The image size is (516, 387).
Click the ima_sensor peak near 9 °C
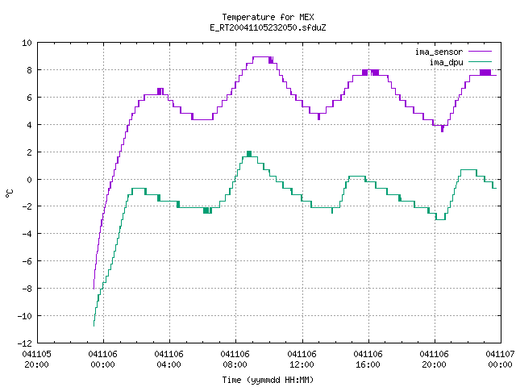(x=263, y=57)
